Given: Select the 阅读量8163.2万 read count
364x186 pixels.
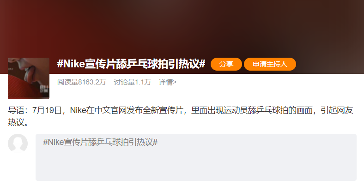Looking at the screenshot, I should [x=81, y=82].
